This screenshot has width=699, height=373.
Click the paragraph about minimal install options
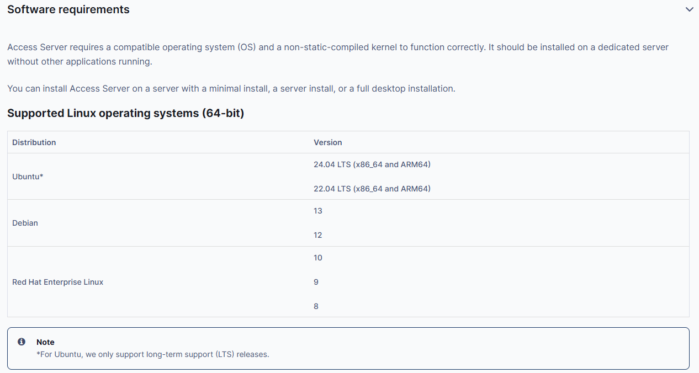[x=231, y=88]
